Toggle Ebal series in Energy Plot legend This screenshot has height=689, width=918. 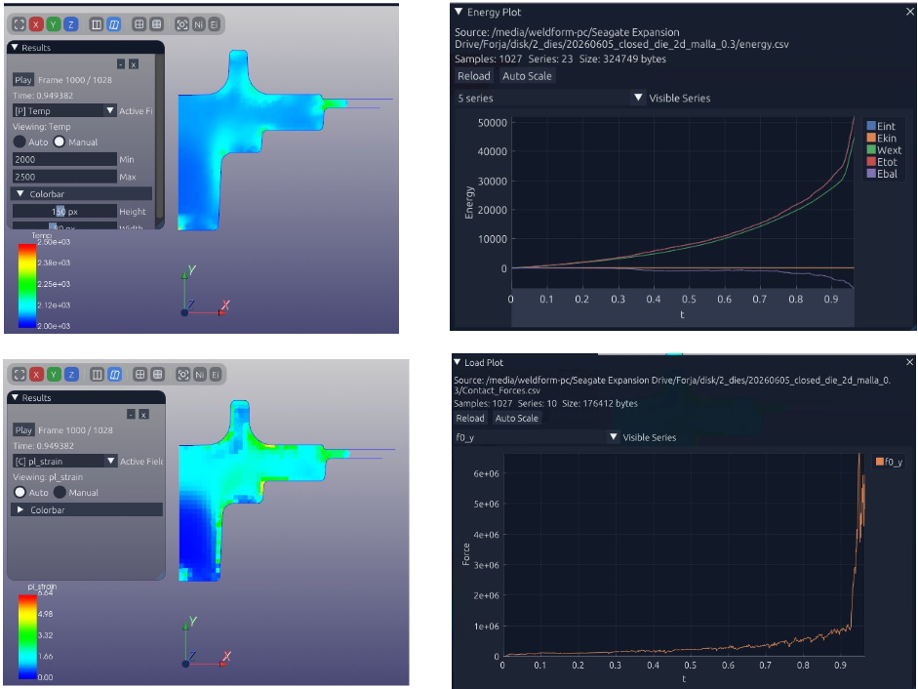[x=881, y=174]
